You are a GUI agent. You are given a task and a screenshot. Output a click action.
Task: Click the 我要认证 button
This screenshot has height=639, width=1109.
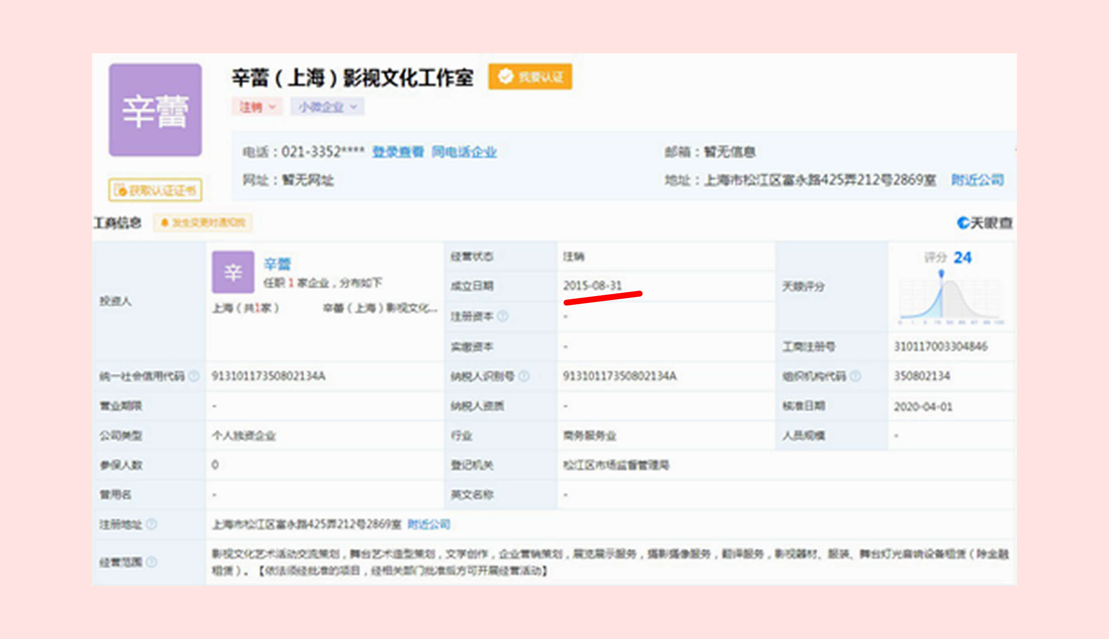530,77
